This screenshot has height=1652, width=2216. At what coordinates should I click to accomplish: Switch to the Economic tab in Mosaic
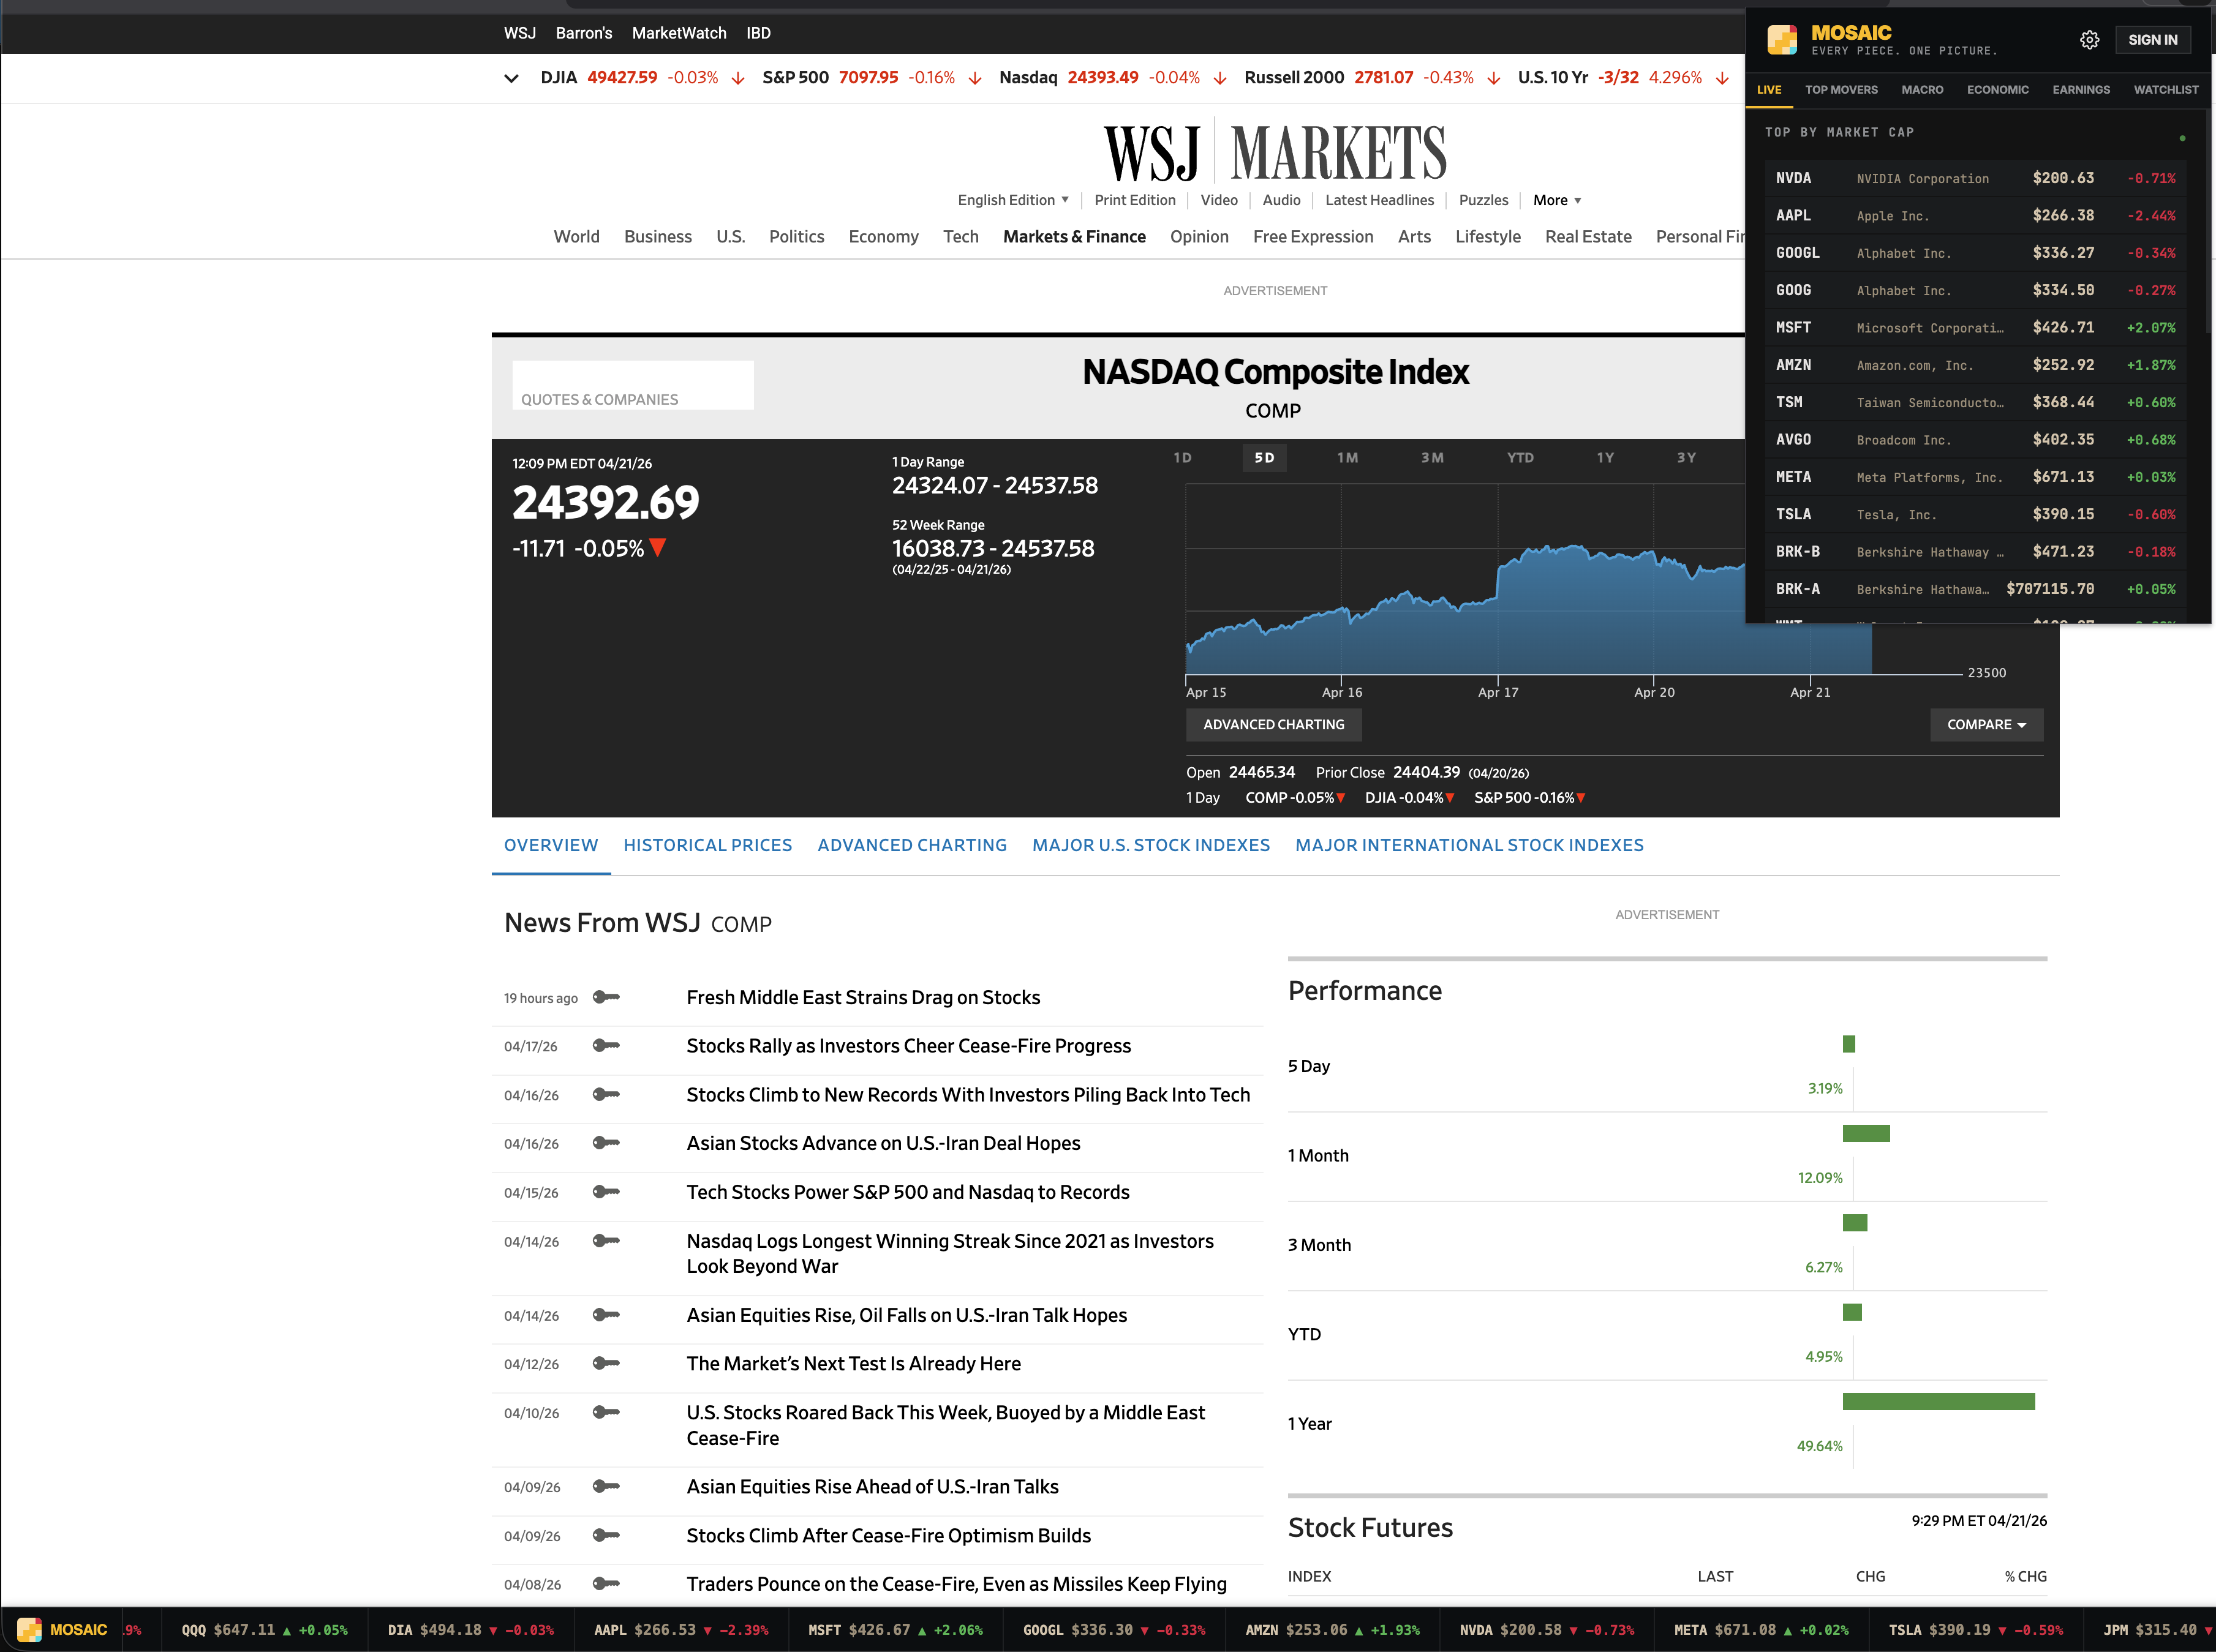(x=1997, y=90)
